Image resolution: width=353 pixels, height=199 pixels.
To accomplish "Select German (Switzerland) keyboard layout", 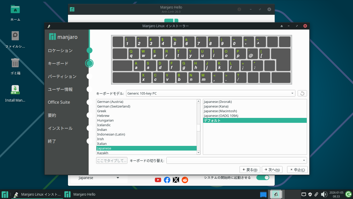I will point(146,106).
